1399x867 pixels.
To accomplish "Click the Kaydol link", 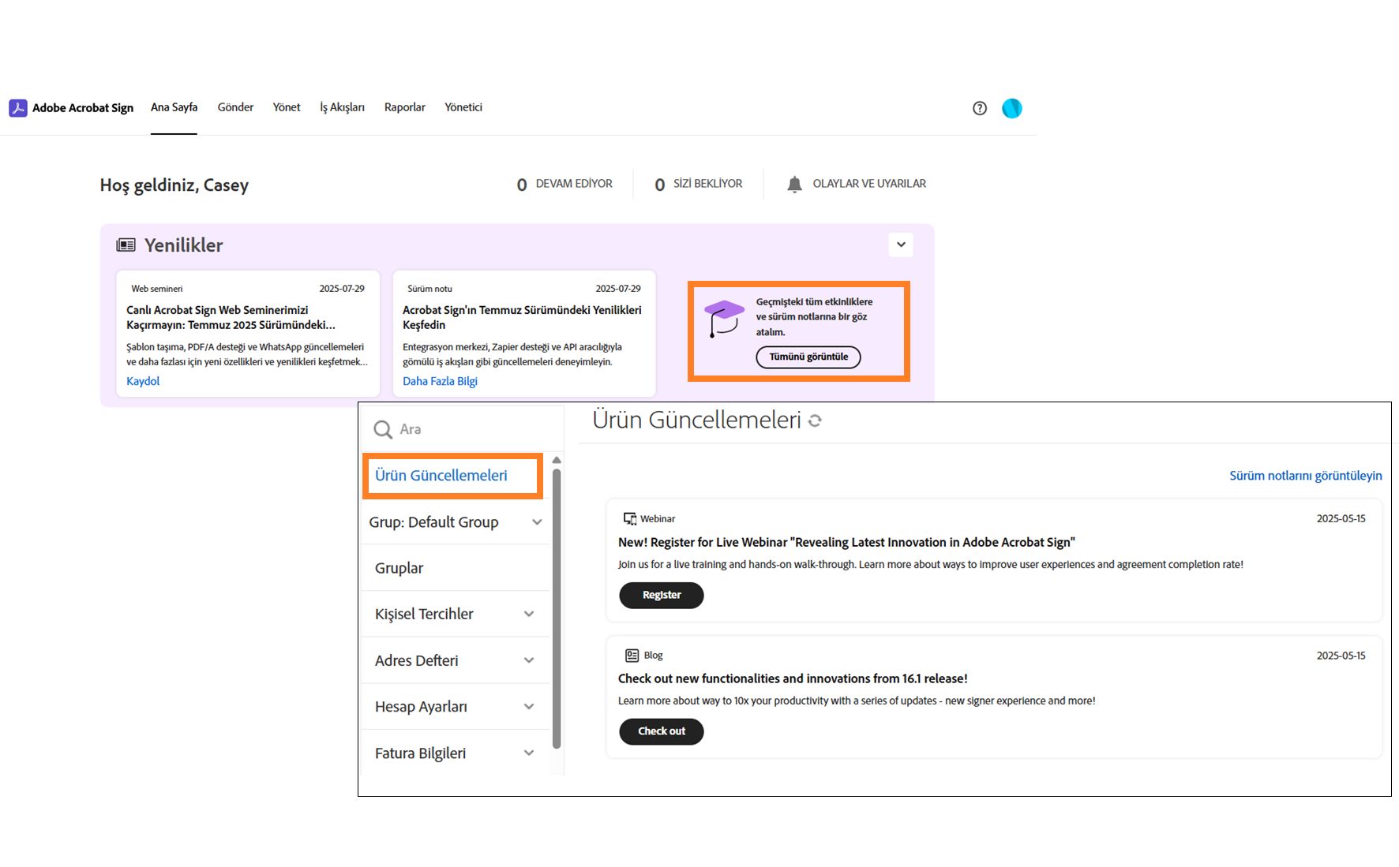I will pos(143,381).
